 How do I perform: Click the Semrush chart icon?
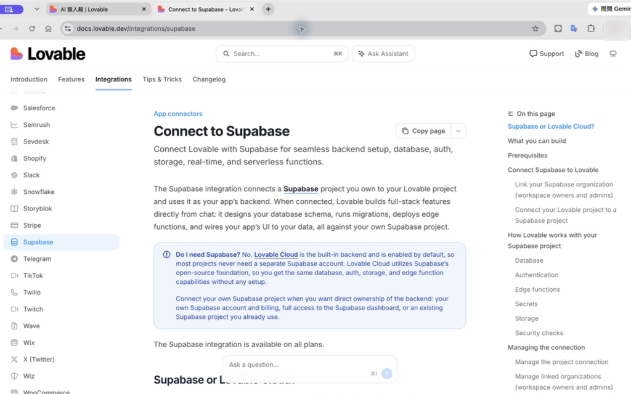point(14,124)
